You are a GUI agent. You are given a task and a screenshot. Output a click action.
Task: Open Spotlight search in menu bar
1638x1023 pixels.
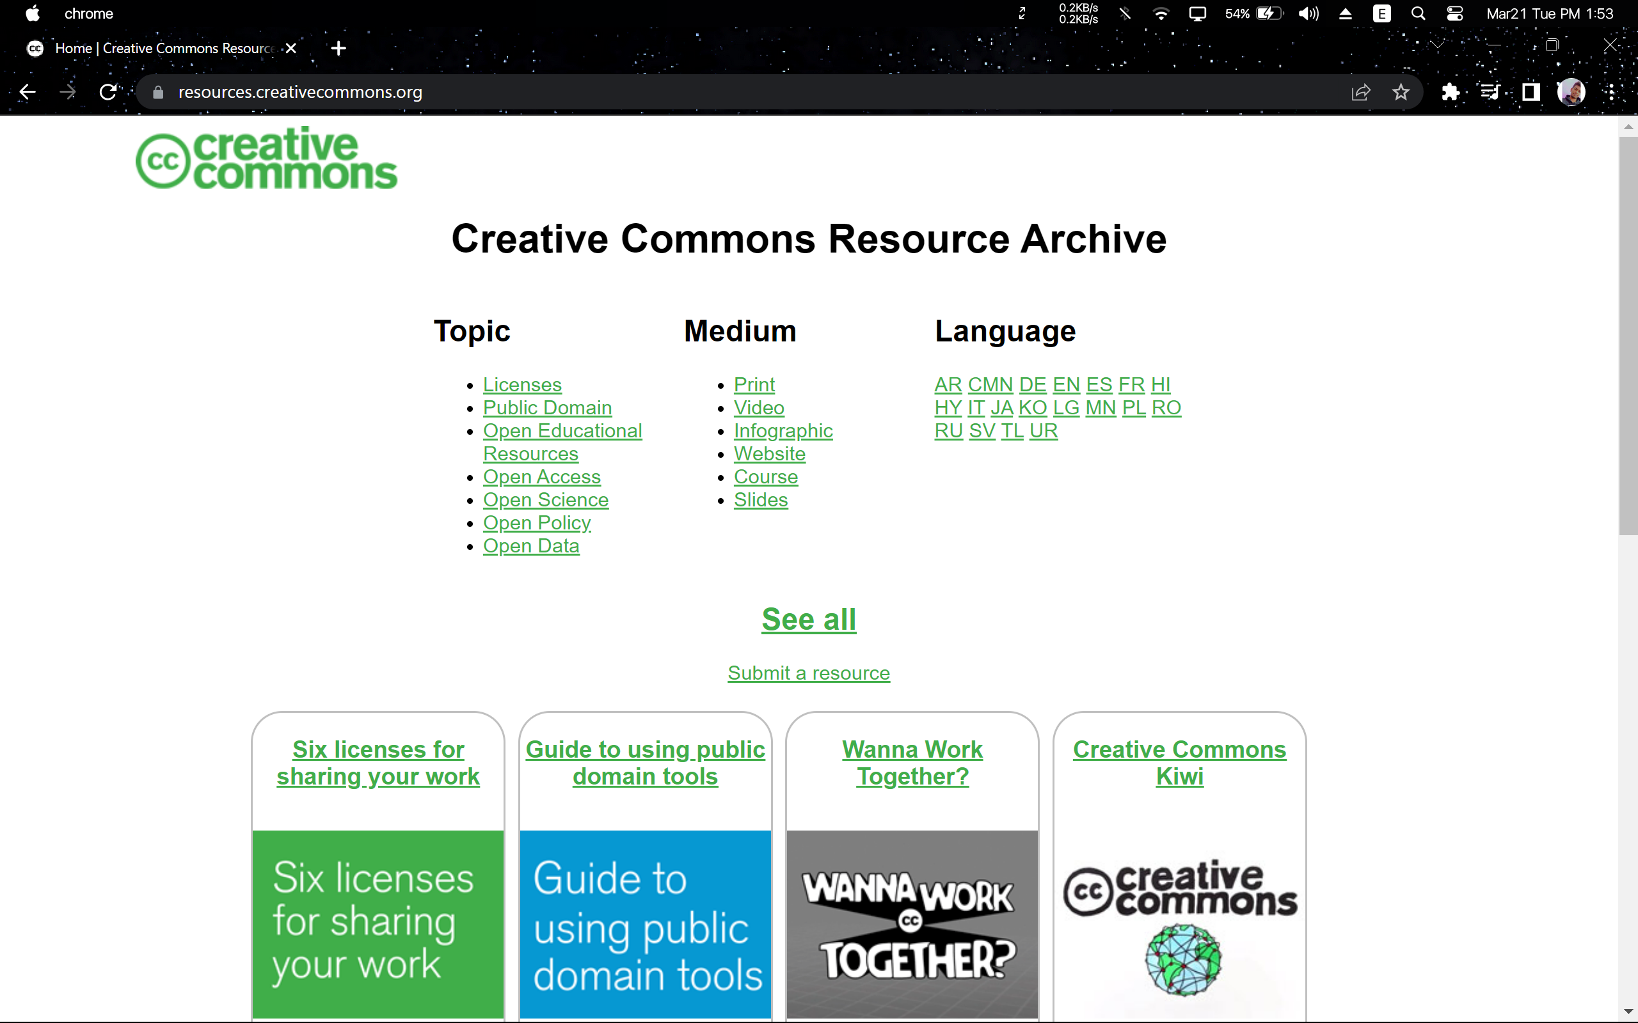tap(1418, 13)
